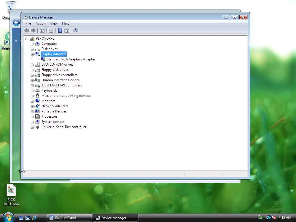Image resolution: width=296 pixels, height=222 pixels.
Task: Select Floppy drive controllers label
Action: [59, 75]
